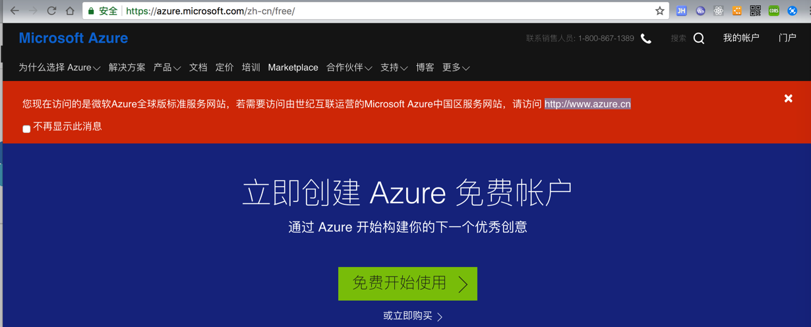The width and height of the screenshot is (811, 327).
Task: Open the 定价 menu item
Action: point(224,68)
